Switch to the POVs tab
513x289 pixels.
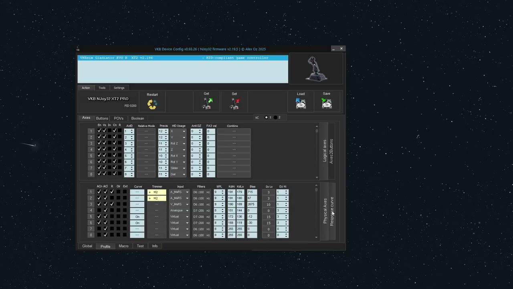119,118
